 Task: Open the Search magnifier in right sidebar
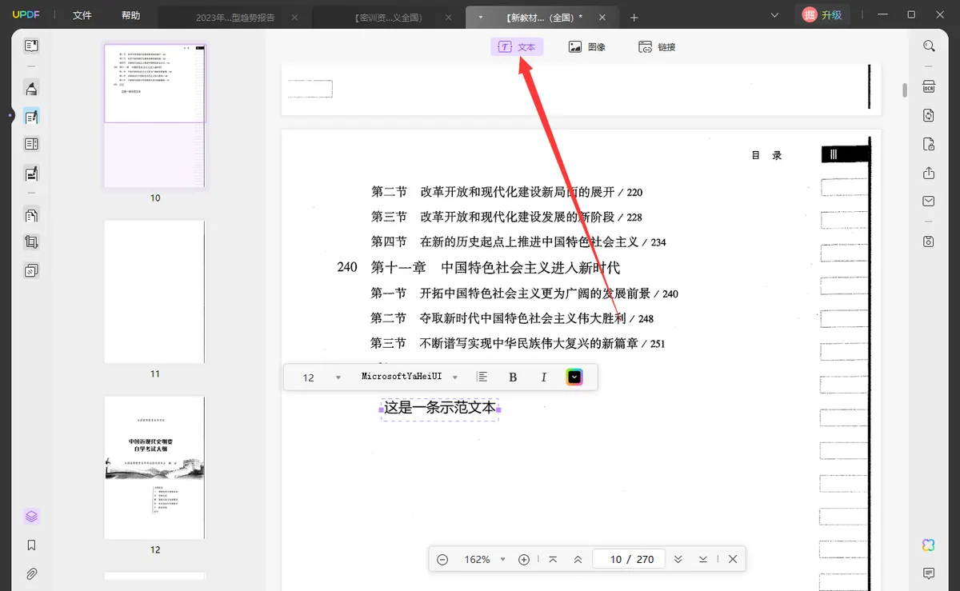pyautogui.click(x=929, y=46)
